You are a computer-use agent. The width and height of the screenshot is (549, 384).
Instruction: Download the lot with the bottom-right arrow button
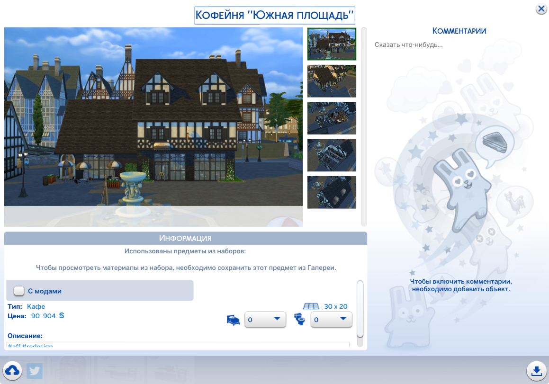coord(536,370)
